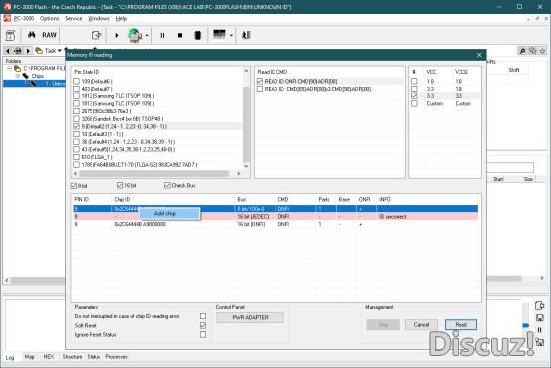Click Pin State list scroll down arrow

246,166
